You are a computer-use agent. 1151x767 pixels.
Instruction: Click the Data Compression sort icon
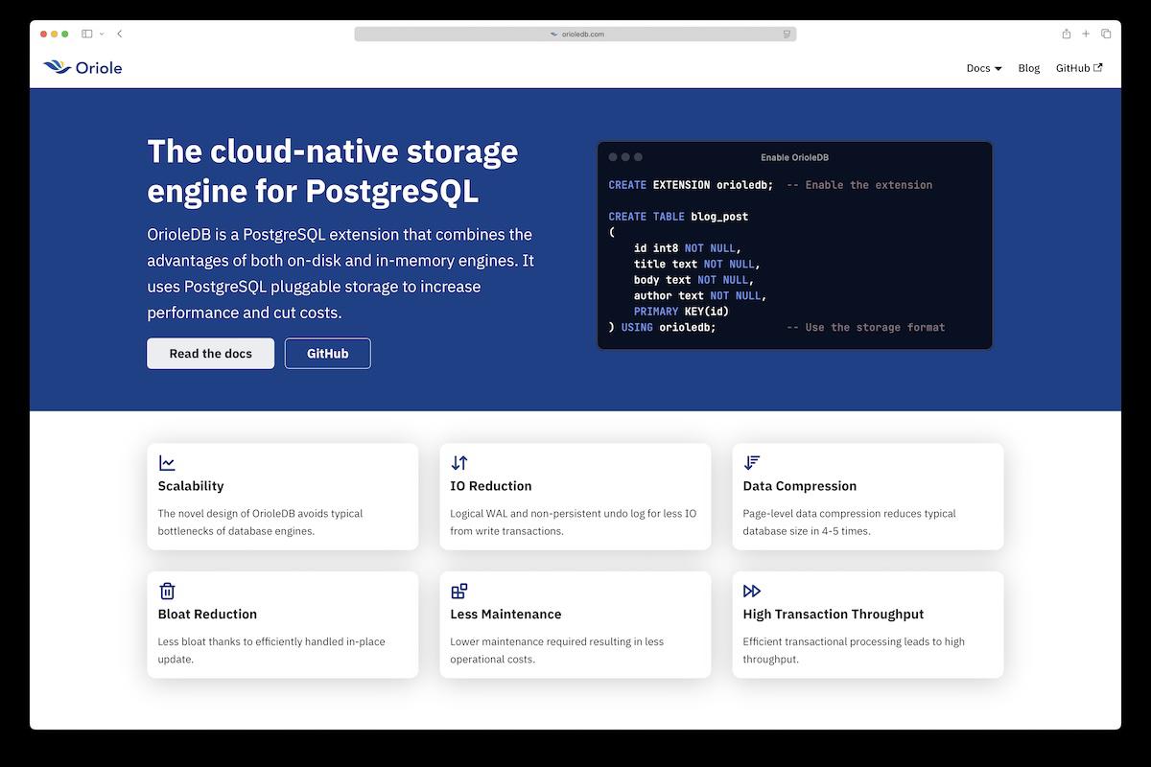[752, 463]
